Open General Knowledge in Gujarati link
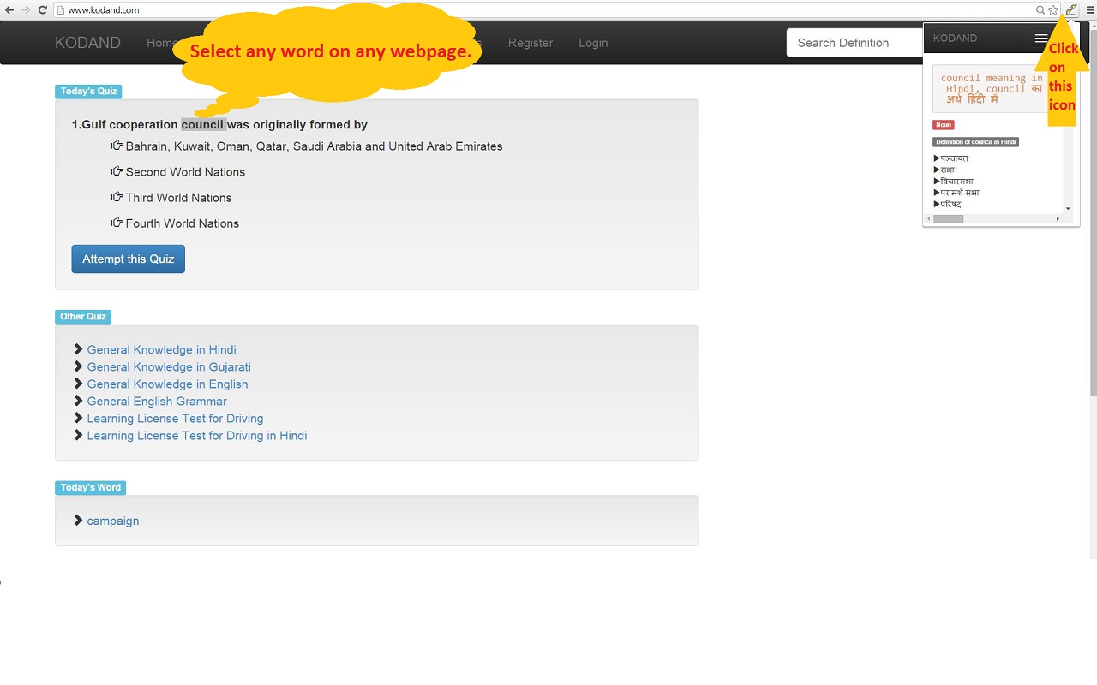 (169, 366)
